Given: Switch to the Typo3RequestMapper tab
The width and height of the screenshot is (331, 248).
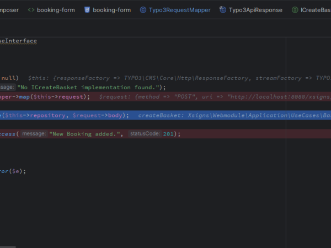Looking at the screenshot, I should pos(176,10).
